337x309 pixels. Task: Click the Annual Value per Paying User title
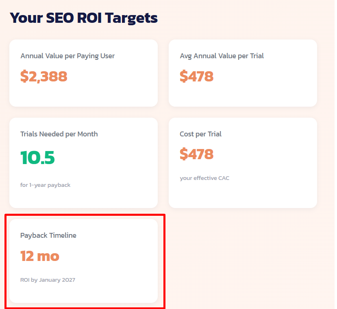tap(67, 56)
